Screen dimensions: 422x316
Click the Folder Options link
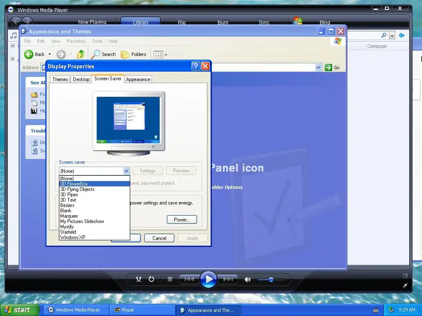227,187
